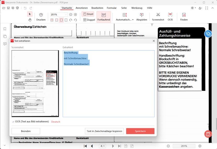Click the Screenshot tool
The height and width of the screenshot is (149, 217).
[x=158, y=17]
